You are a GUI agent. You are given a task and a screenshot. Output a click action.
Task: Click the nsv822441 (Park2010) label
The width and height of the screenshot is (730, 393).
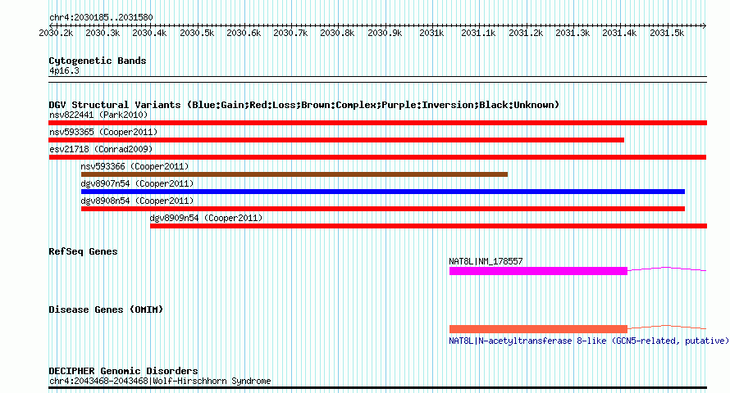(98, 115)
